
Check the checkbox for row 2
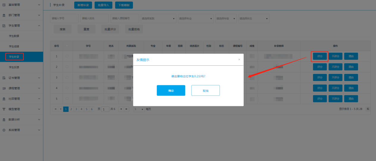[x=67, y=67]
